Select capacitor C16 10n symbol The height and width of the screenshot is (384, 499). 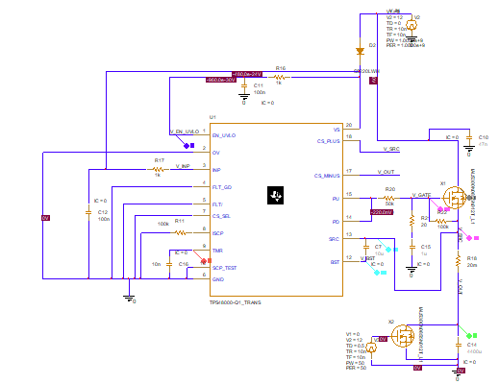169,264
